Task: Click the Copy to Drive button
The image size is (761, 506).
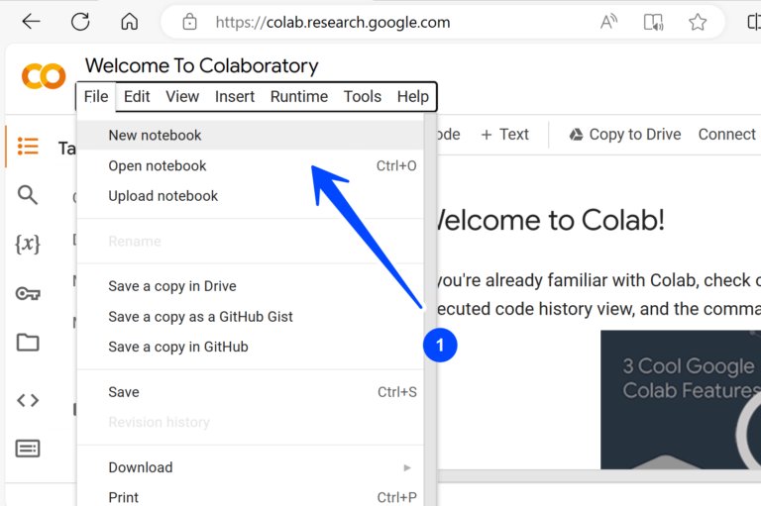Action: (x=624, y=135)
